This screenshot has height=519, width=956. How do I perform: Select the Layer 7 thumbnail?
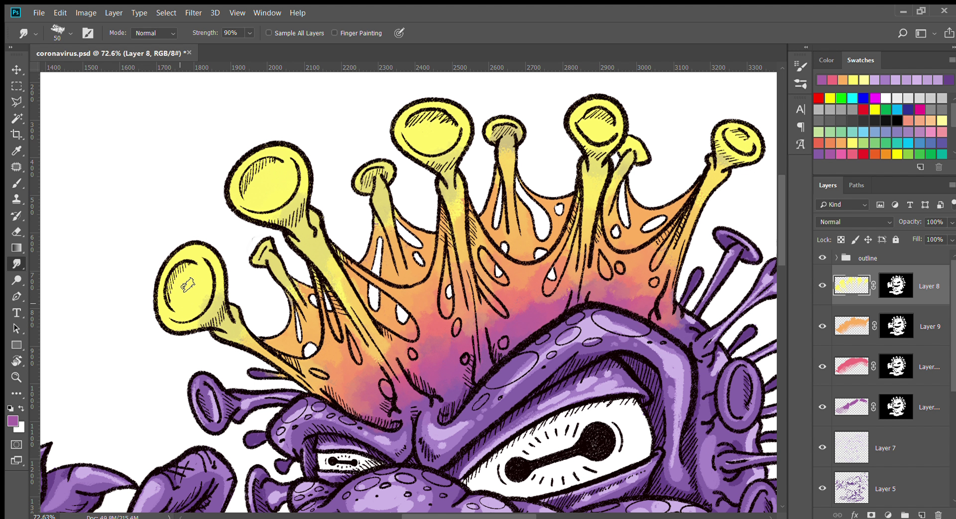851,447
